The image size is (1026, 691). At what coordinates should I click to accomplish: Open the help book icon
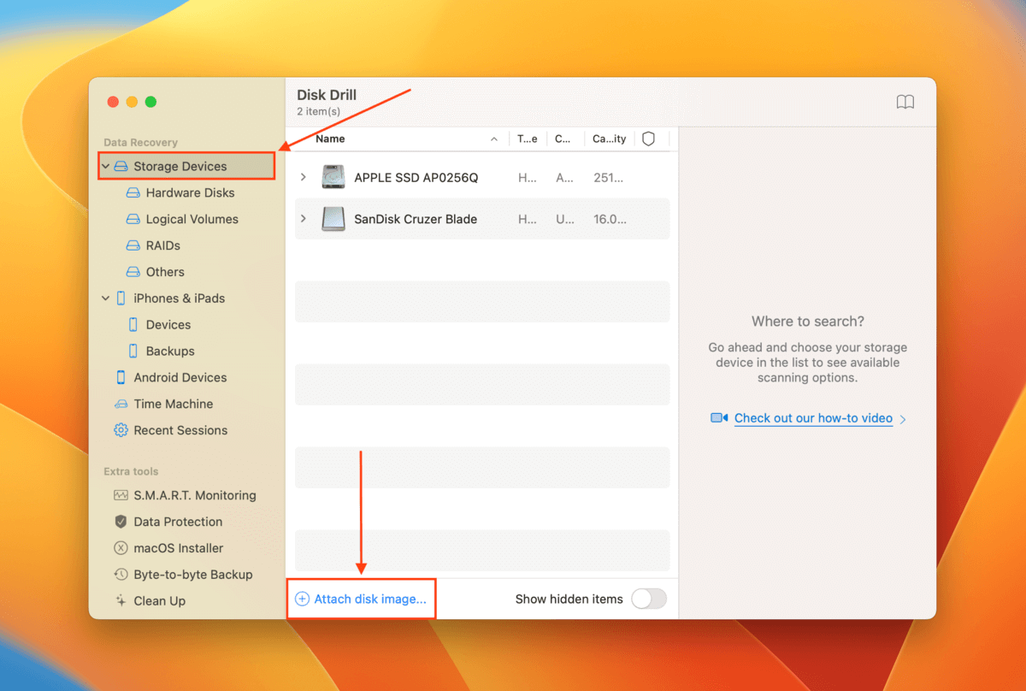905,103
